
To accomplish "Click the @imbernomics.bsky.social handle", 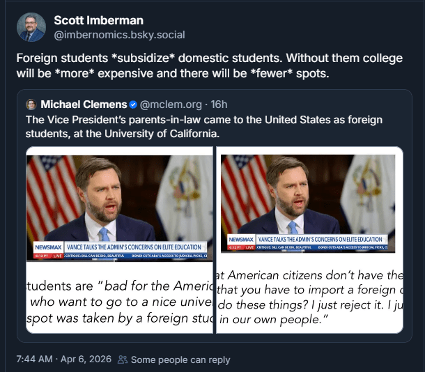I will pos(119,34).
